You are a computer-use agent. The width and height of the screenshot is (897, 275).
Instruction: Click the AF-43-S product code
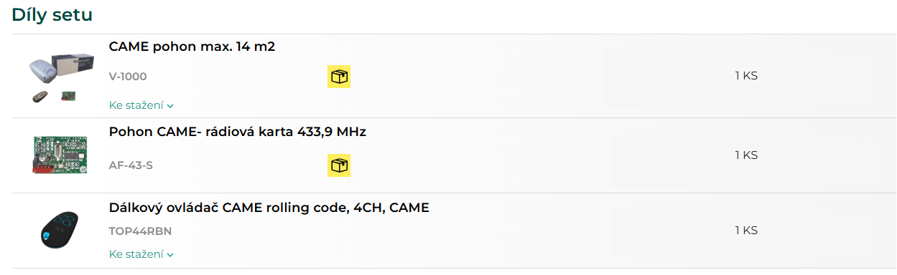[131, 165]
